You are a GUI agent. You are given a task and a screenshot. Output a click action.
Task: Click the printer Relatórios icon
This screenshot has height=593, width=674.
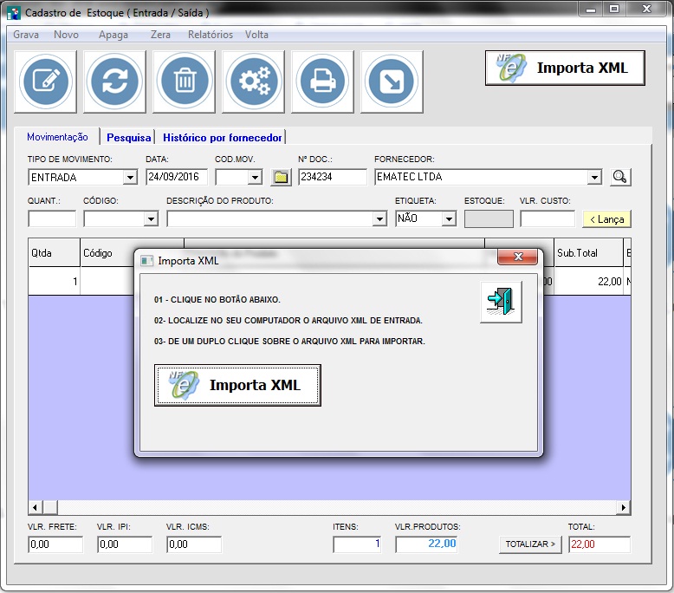[x=323, y=81]
